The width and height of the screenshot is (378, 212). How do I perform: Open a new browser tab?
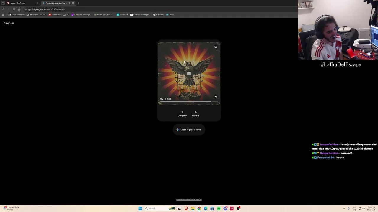coord(78,3)
